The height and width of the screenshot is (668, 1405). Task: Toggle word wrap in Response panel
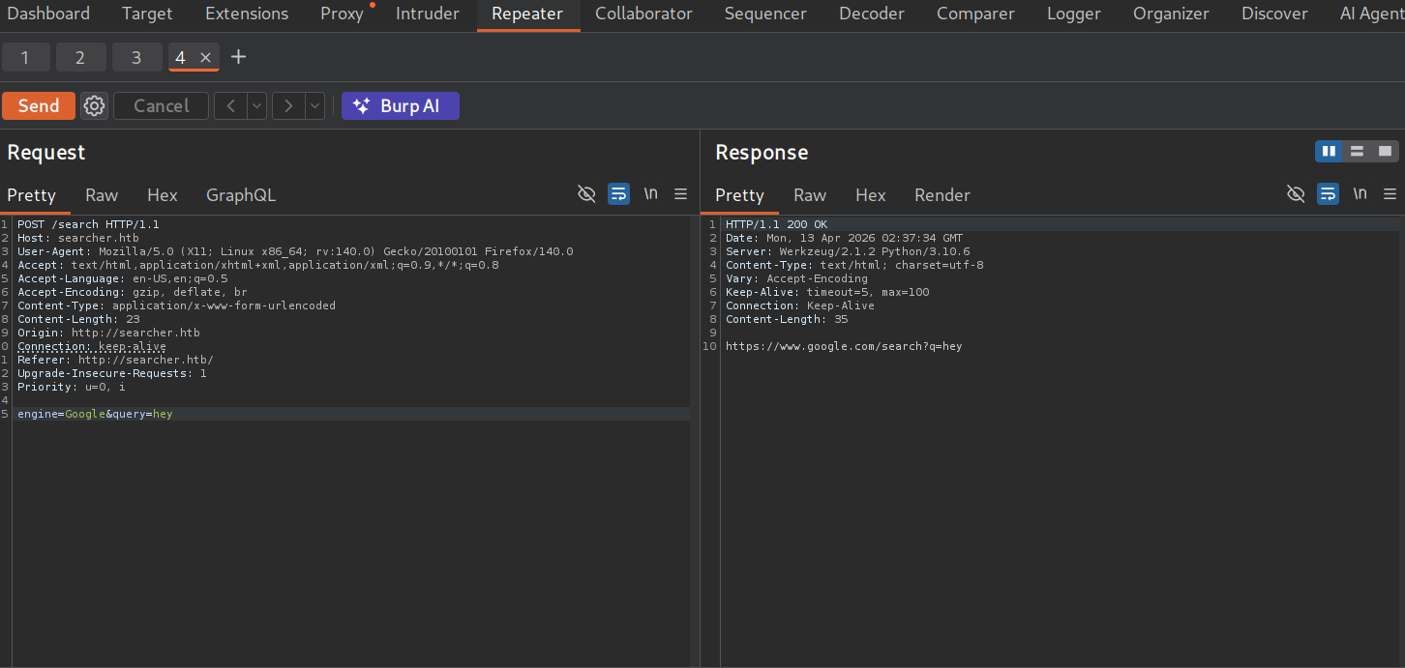[1329, 194]
